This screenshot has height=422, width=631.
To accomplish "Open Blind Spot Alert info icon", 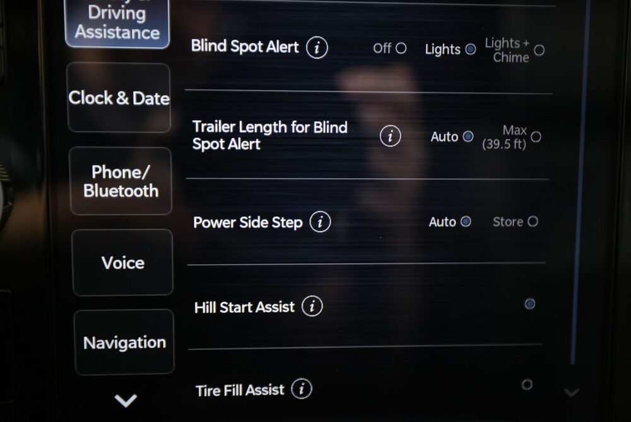I will pyautogui.click(x=317, y=47).
